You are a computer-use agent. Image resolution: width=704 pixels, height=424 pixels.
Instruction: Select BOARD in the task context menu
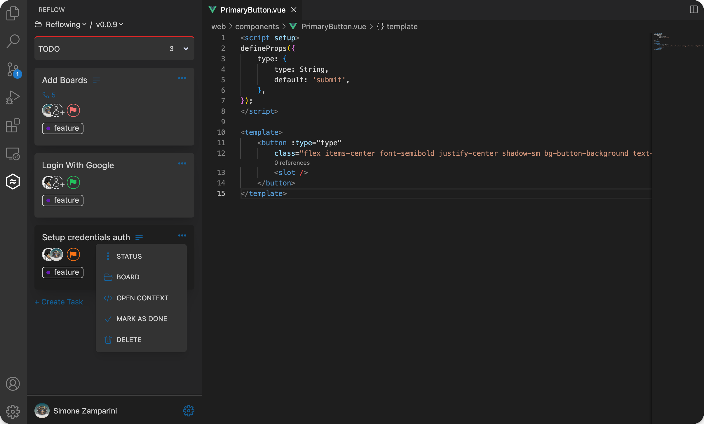click(x=141, y=277)
